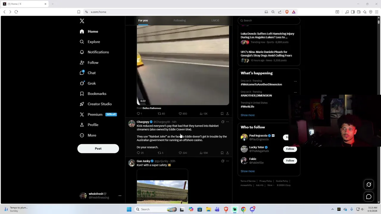Screen dimensions: 381x214
Task: Click the X logo in sidebar
Action: [82, 21]
